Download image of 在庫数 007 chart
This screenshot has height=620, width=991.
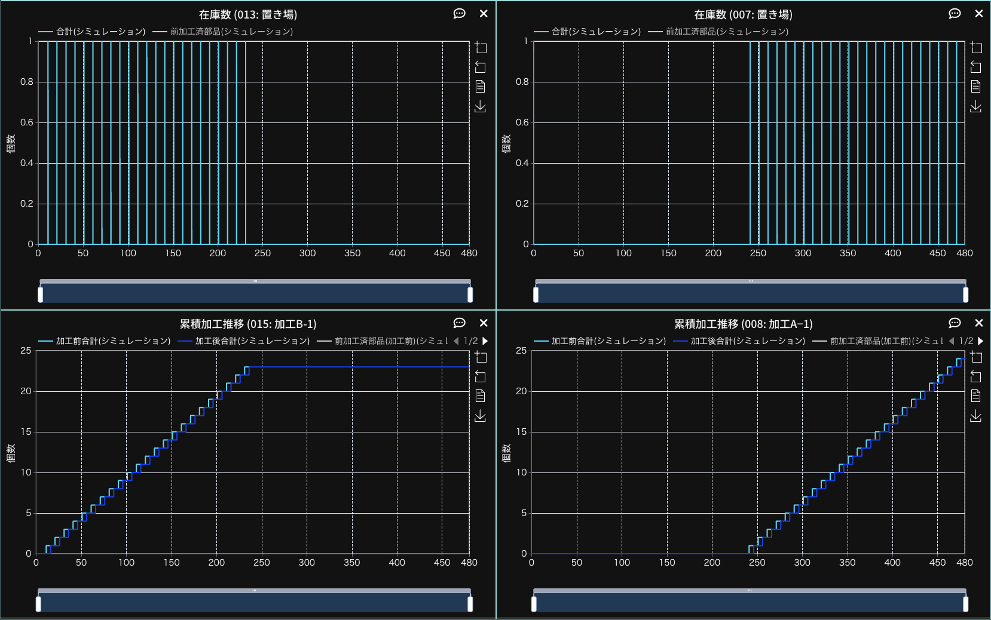pyautogui.click(x=975, y=106)
